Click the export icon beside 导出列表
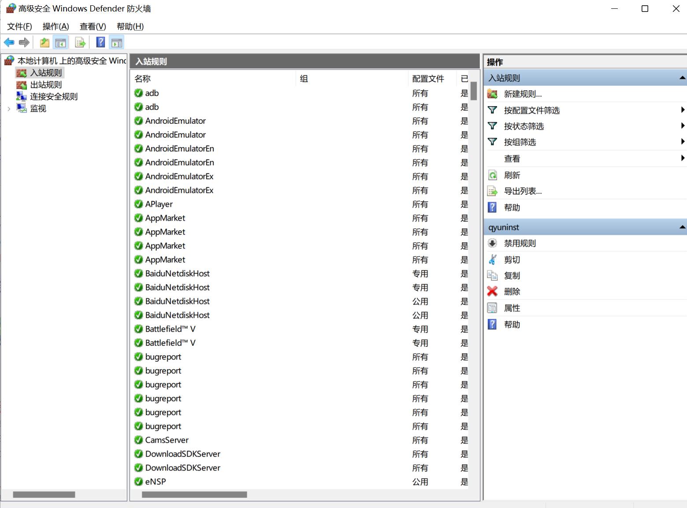This screenshot has height=508, width=687. 493,191
